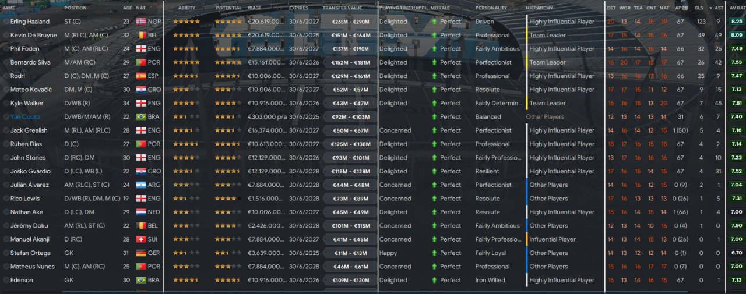This screenshot has width=746, height=294.
Task: Click Team Leader hierarchy for Kyle Walker
Action: pyautogui.click(x=547, y=103)
